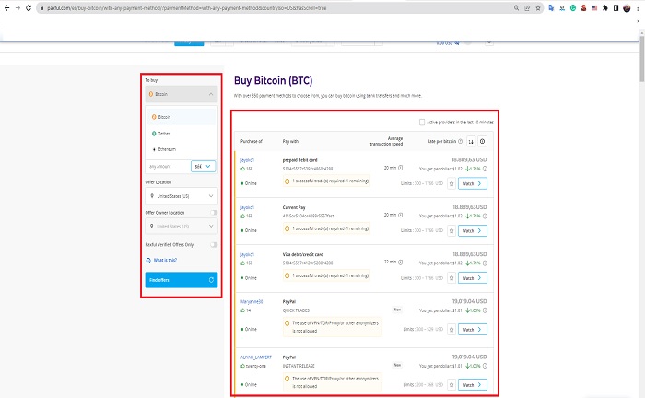Favorite the Maryanne30 PayPal offer star
Image resolution: width=645 pixels, height=398 pixels.
(x=451, y=329)
